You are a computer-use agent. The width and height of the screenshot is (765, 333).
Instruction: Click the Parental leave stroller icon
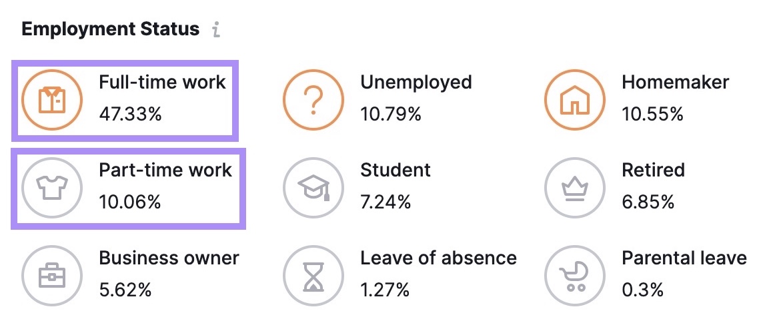tap(574, 275)
